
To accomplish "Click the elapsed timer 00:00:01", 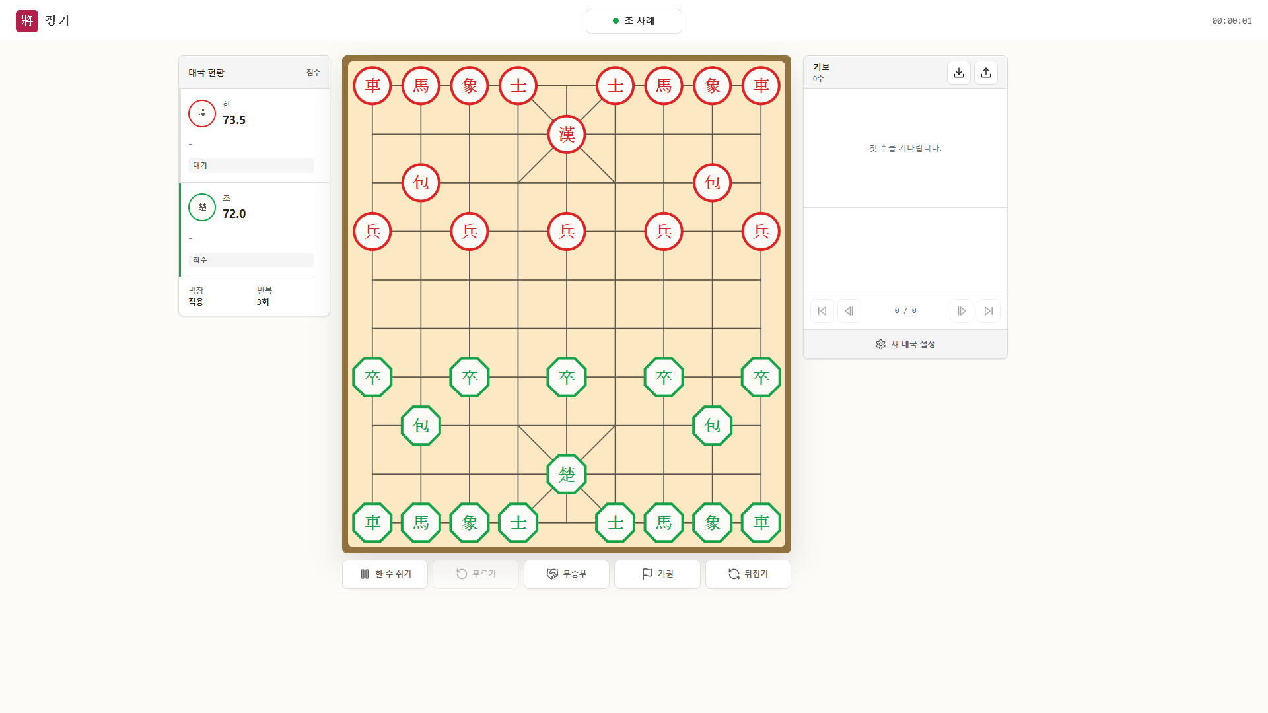I will click(x=1232, y=21).
